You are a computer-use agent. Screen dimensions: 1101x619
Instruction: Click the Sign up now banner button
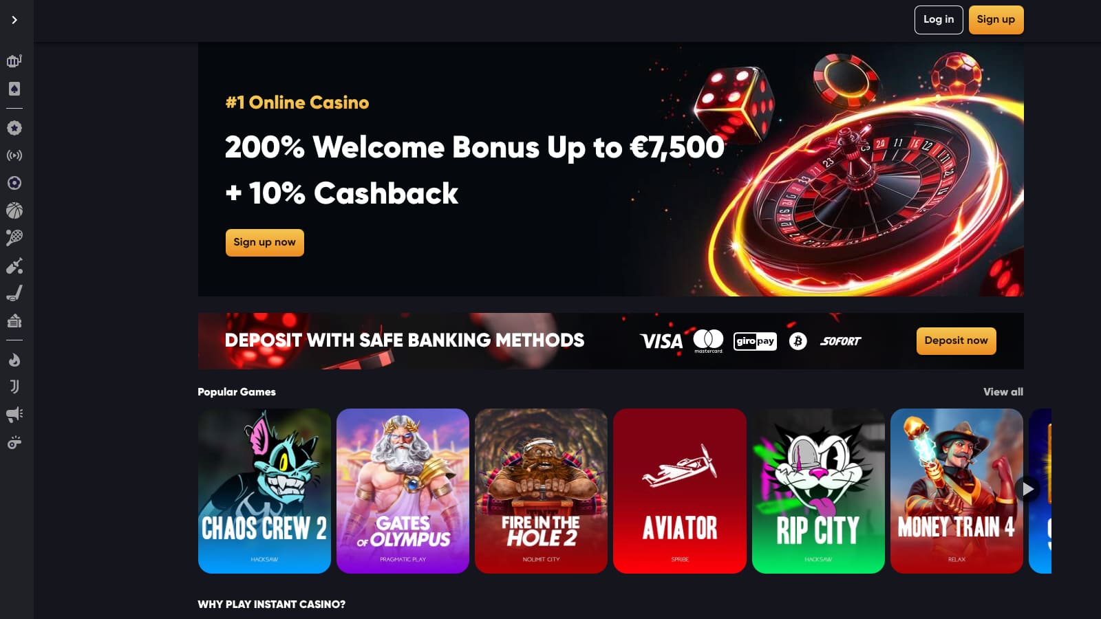click(x=265, y=243)
